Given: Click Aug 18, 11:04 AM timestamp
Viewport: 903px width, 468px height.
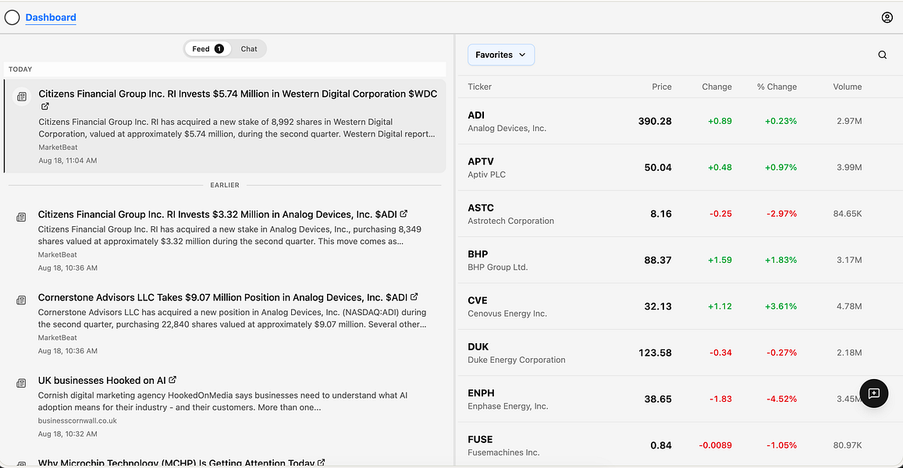Looking at the screenshot, I should 68,161.
